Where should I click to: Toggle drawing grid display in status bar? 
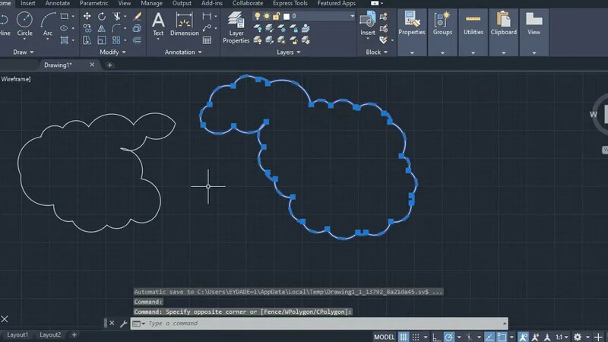(x=404, y=337)
